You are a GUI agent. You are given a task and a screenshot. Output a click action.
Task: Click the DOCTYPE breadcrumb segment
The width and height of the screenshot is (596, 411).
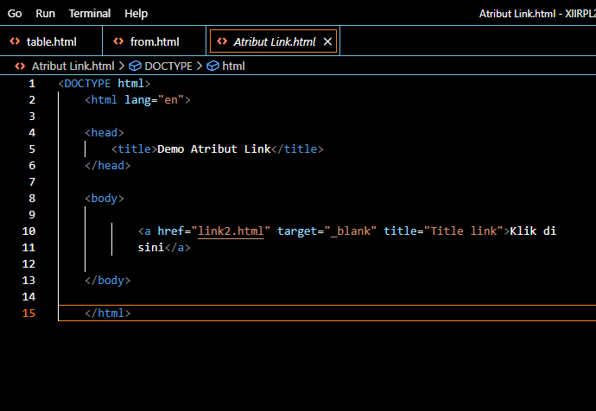168,66
